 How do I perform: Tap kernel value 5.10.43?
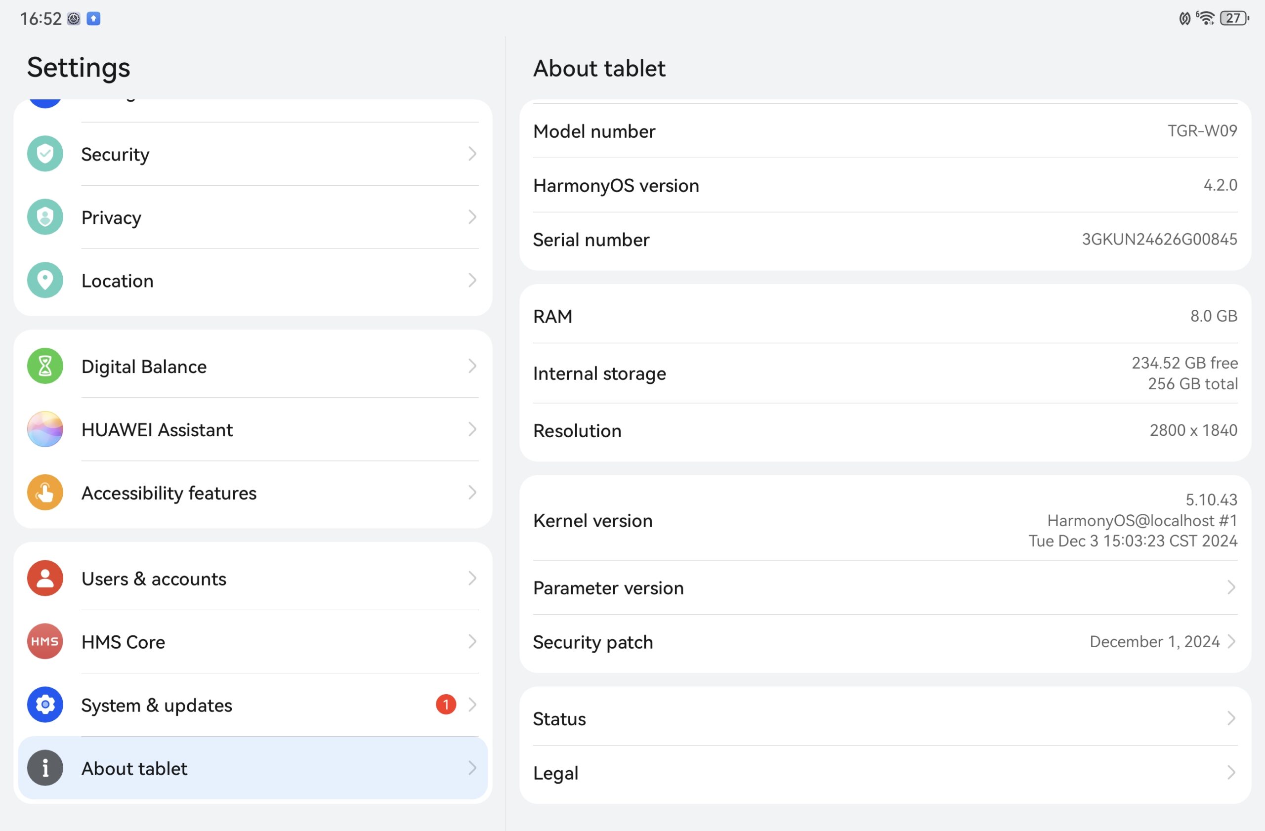pyautogui.click(x=1212, y=499)
